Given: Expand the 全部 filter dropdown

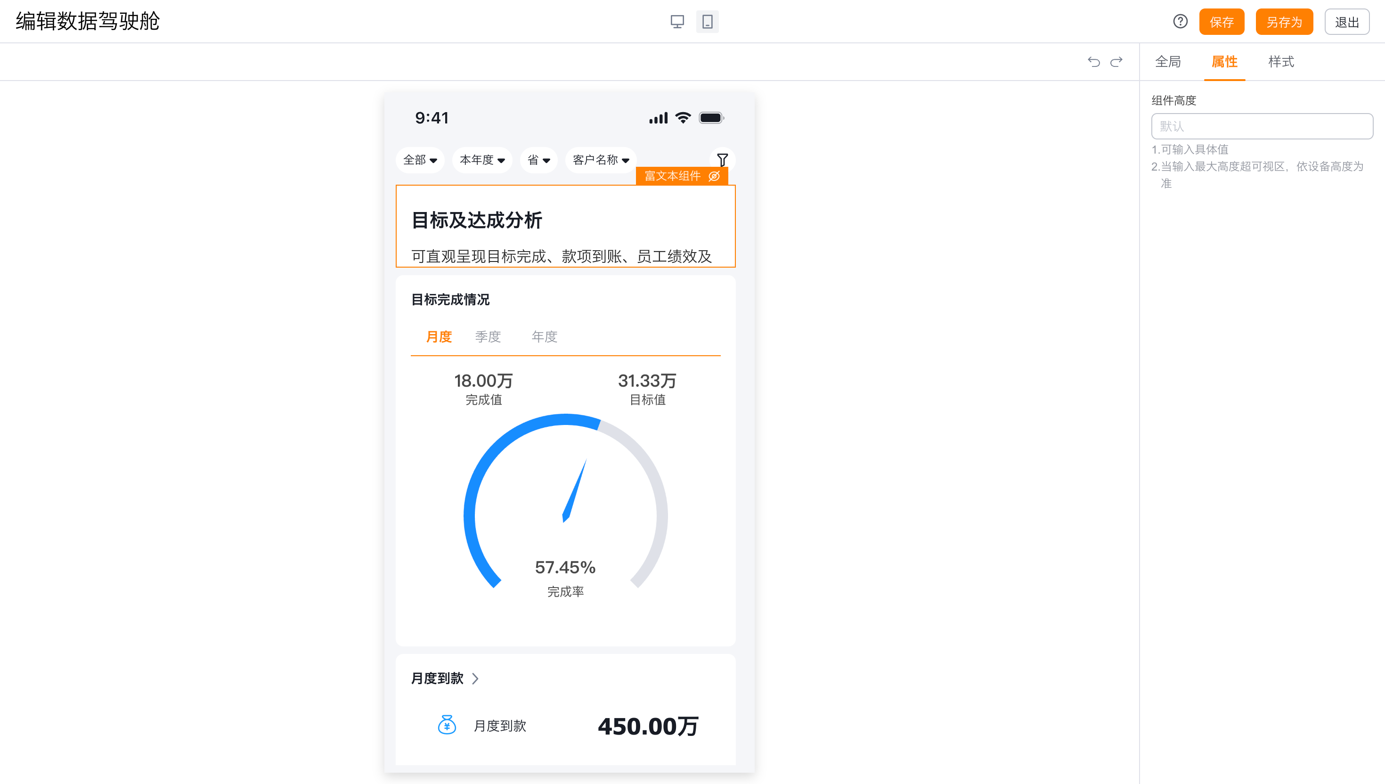Looking at the screenshot, I should 420,160.
